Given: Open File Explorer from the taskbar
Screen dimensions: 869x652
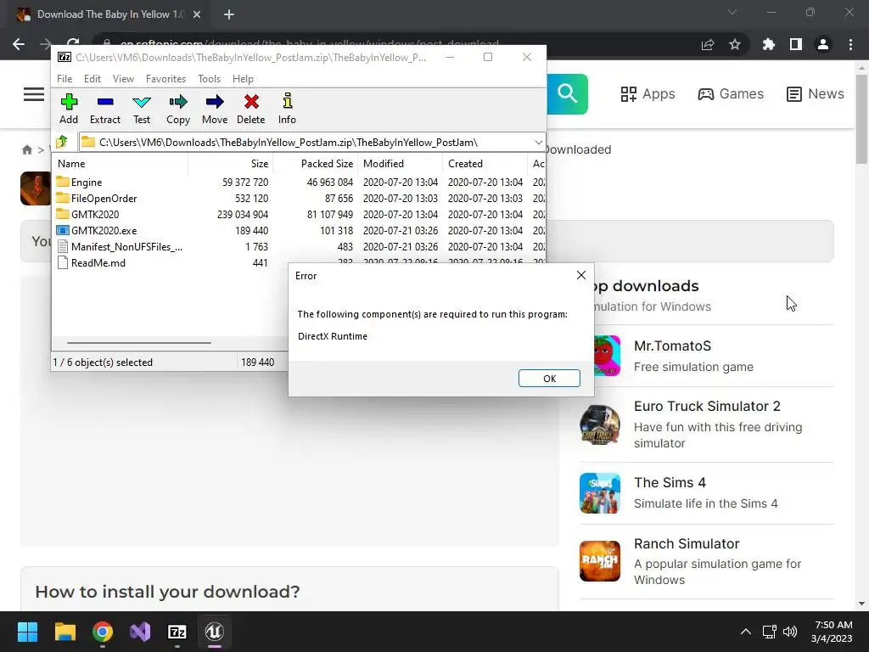Looking at the screenshot, I should click(64, 632).
